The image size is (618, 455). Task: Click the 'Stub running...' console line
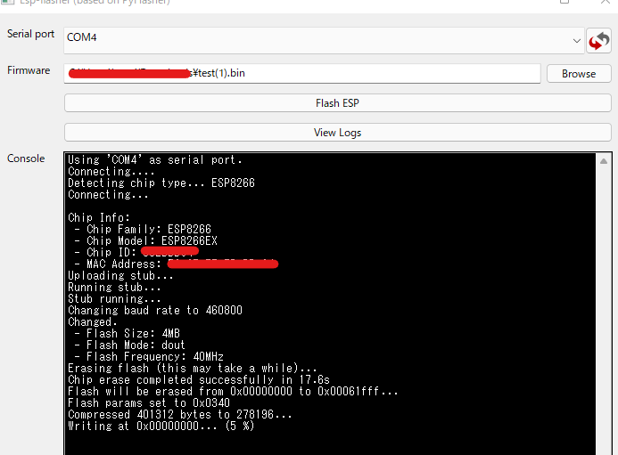[x=114, y=299]
